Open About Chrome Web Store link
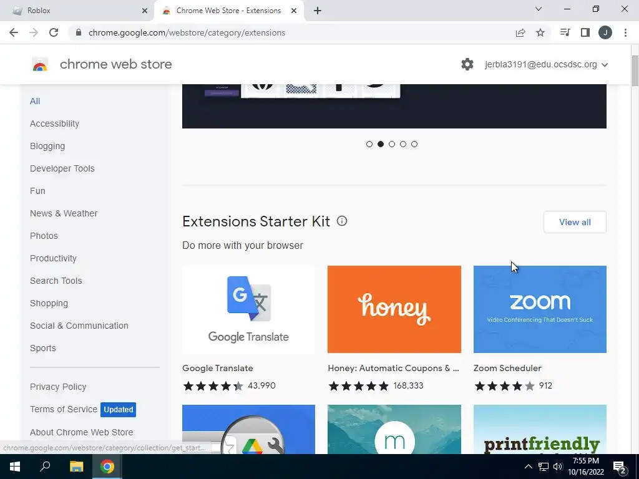This screenshot has height=479, width=639. [x=82, y=432]
